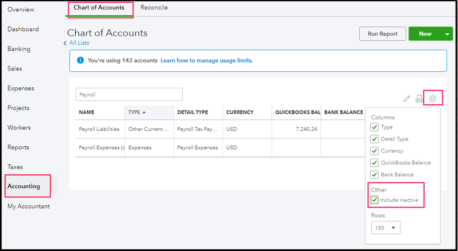Toggle the Detail Type column checkbox
The width and height of the screenshot is (458, 251).
coord(374,139)
